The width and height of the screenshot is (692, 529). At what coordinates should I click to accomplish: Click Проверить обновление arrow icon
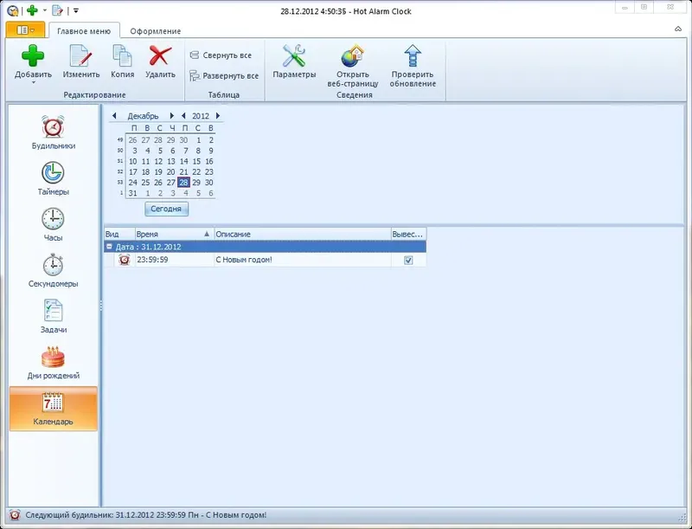(413, 56)
